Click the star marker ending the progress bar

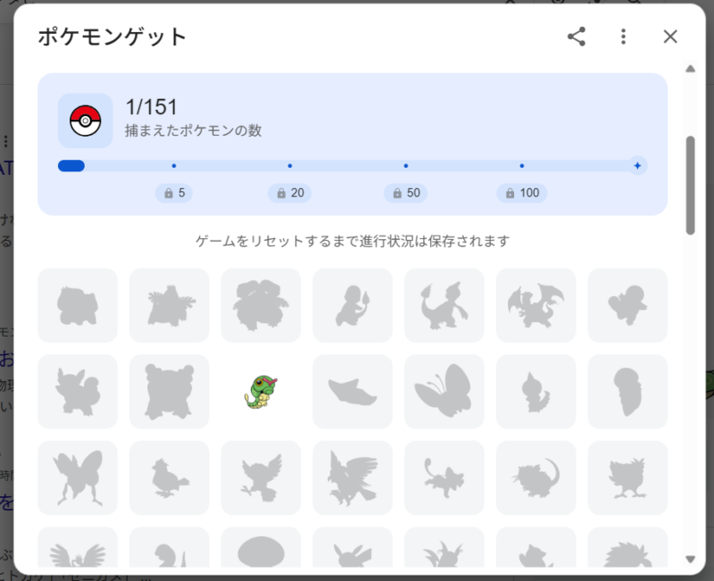(x=637, y=166)
